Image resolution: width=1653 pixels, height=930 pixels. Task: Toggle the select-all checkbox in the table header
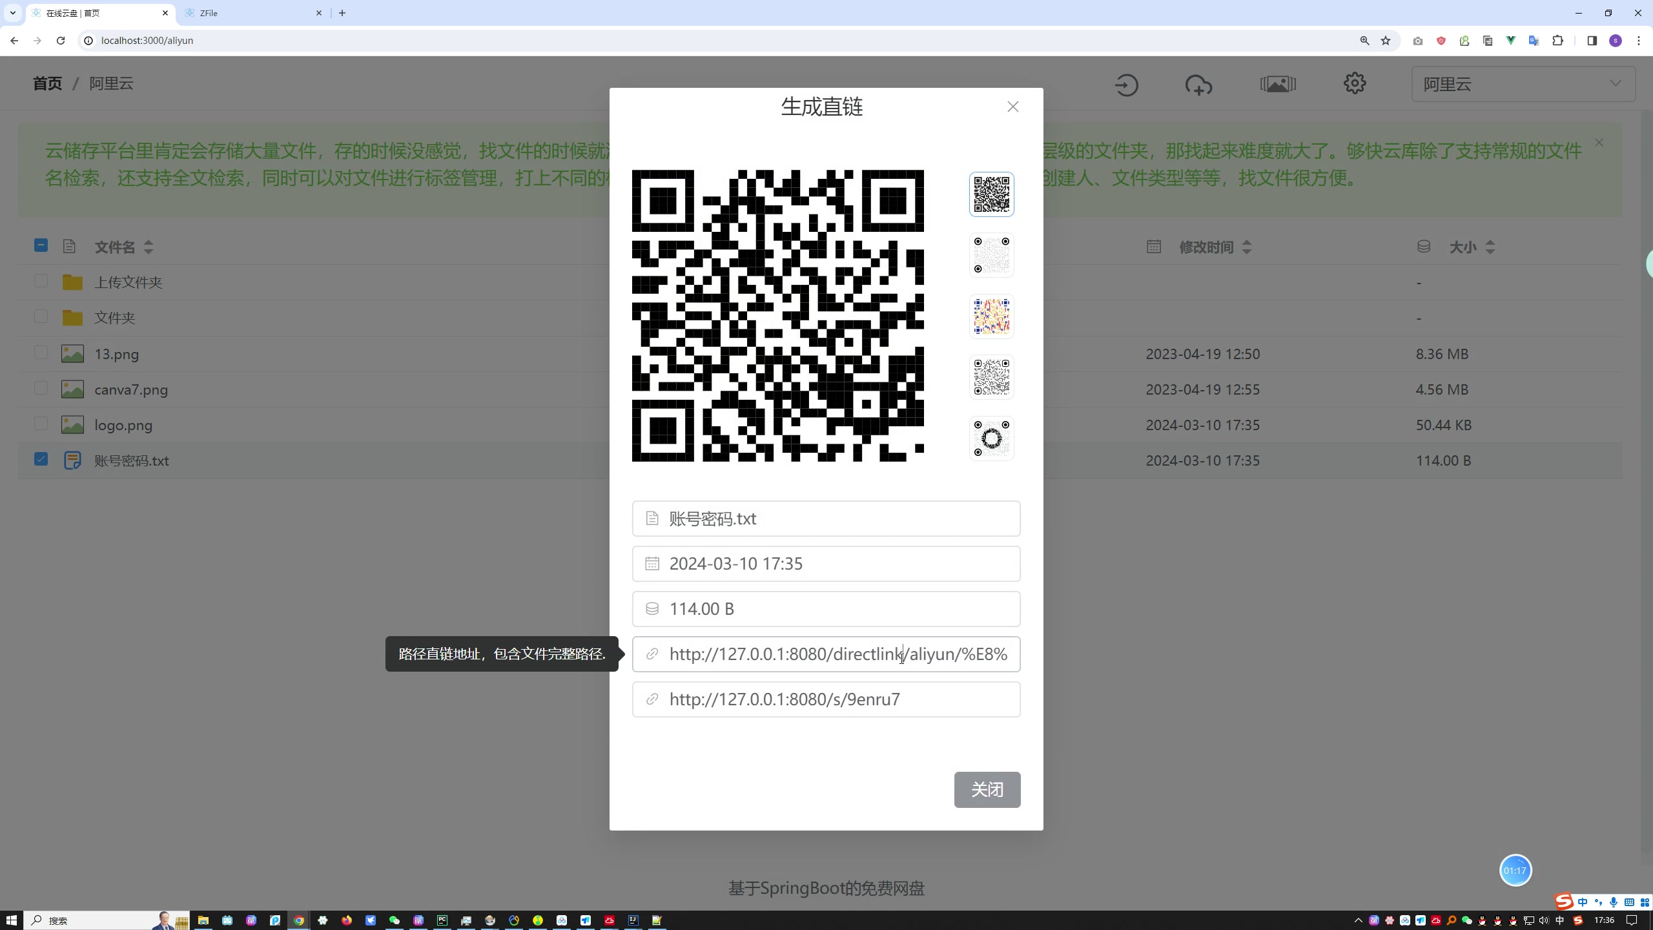coord(41,245)
